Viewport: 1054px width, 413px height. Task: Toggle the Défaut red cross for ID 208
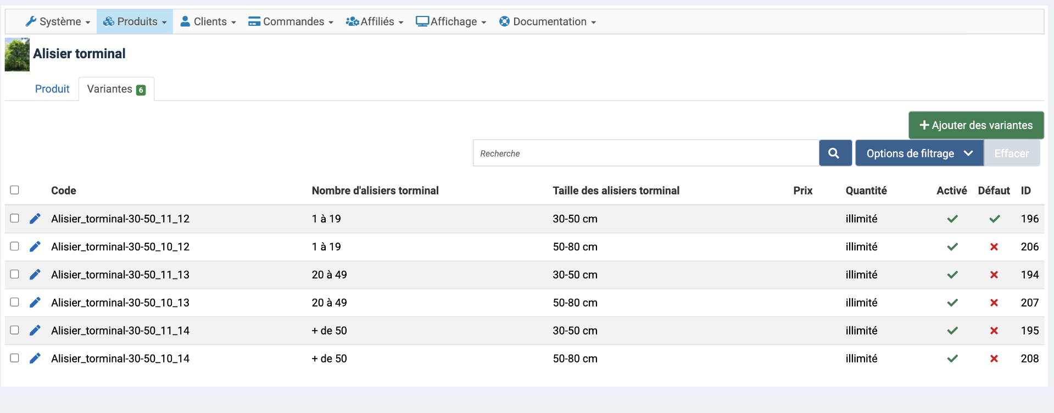[994, 359]
